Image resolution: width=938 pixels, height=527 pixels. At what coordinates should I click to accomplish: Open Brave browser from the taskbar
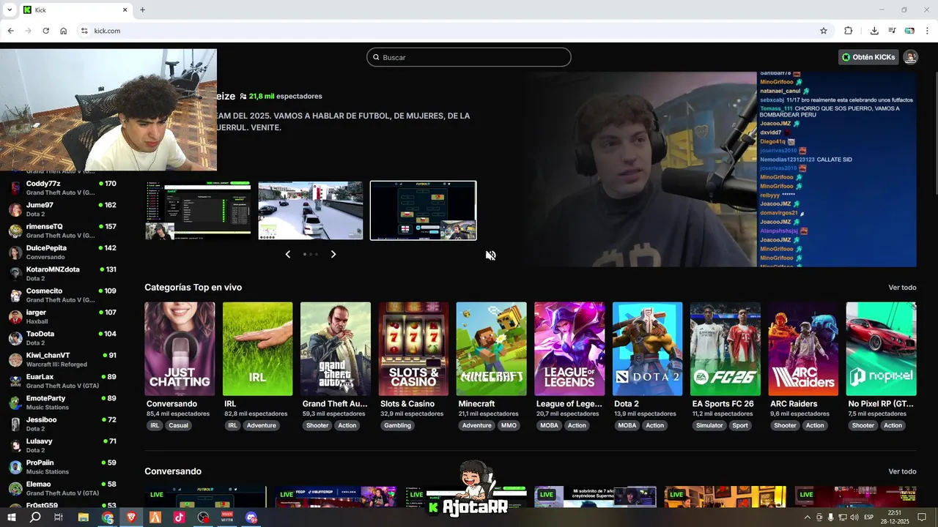click(x=131, y=517)
